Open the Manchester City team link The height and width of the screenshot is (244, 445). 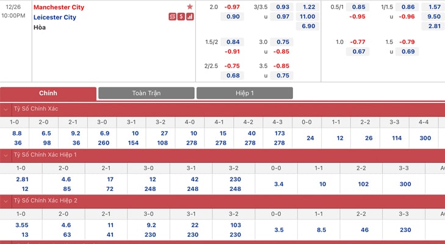click(59, 7)
